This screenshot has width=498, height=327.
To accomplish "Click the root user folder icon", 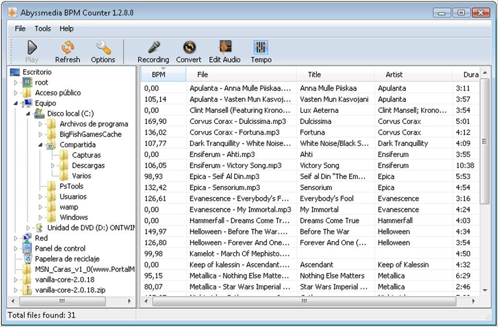I will pos(27,83).
